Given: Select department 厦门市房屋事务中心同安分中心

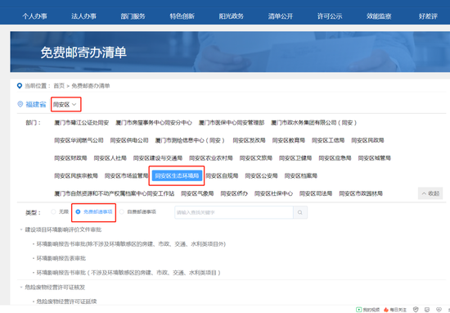Looking at the screenshot, I should [154, 122].
